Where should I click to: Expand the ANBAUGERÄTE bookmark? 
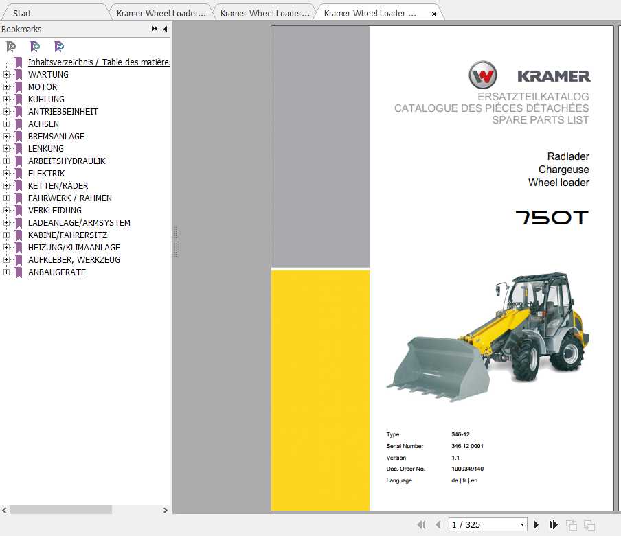click(6, 272)
